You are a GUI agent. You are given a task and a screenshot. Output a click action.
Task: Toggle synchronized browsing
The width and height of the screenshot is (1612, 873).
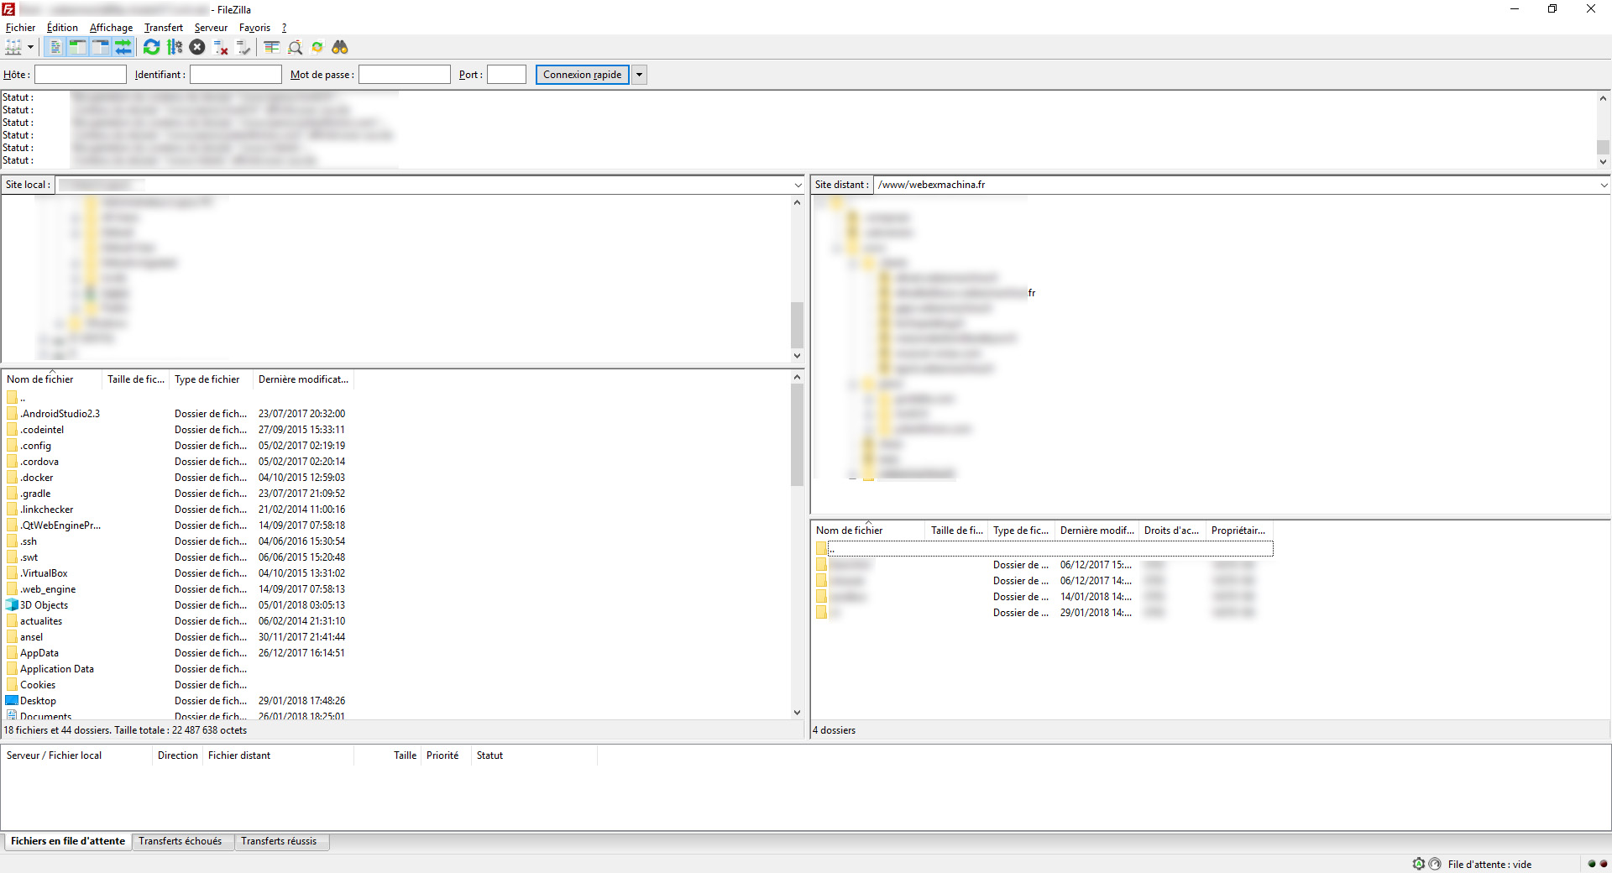(317, 48)
